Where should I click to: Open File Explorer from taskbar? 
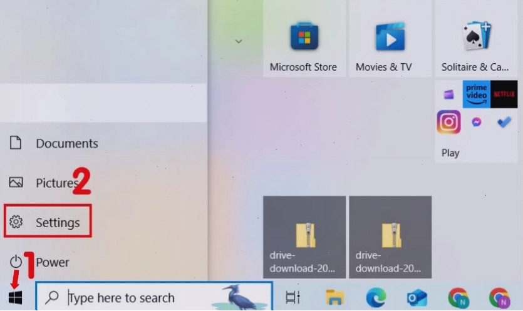[x=334, y=297]
